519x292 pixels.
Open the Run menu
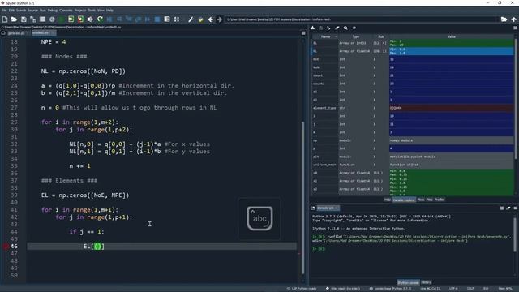click(43, 11)
